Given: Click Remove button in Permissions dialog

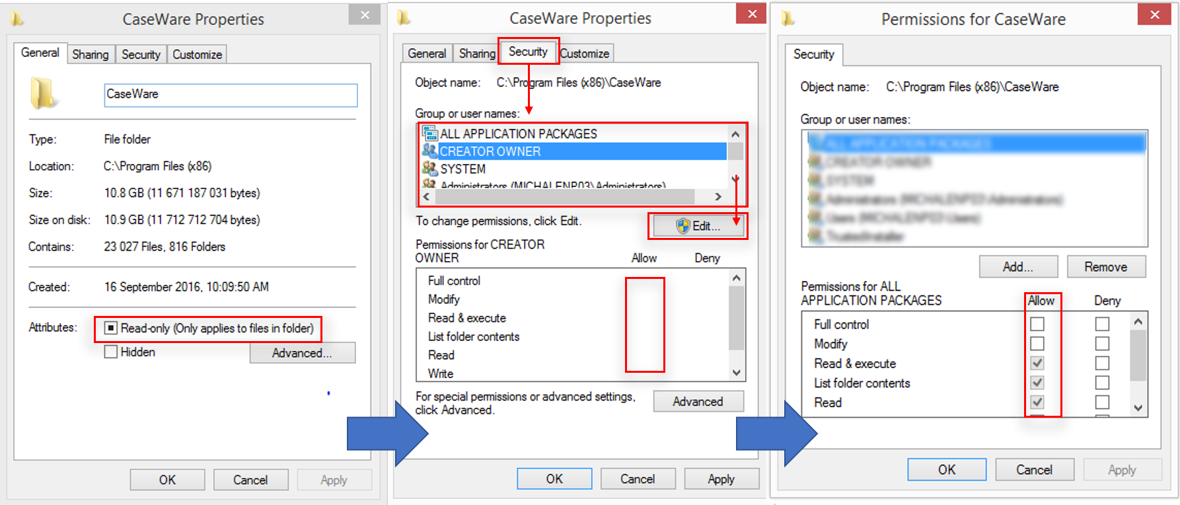Looking at the screenshot, I should (x=1106, y=267).
